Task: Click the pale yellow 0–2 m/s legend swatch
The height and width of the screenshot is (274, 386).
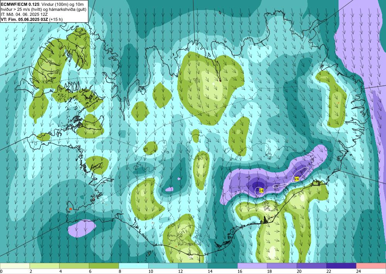Action: click(15, 266)
